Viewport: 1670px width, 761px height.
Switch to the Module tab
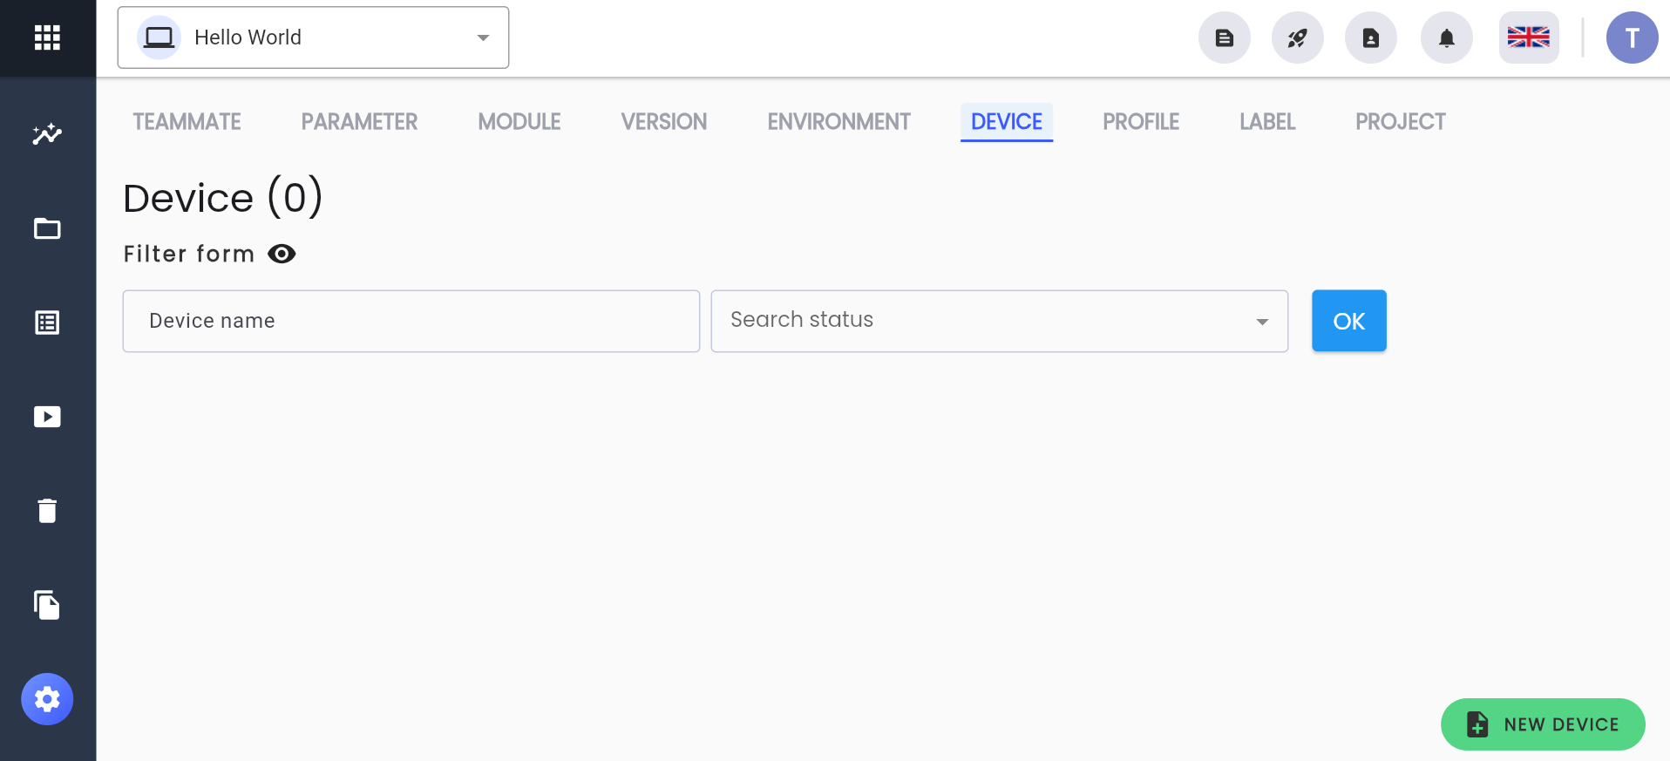[x=519, y=122]
